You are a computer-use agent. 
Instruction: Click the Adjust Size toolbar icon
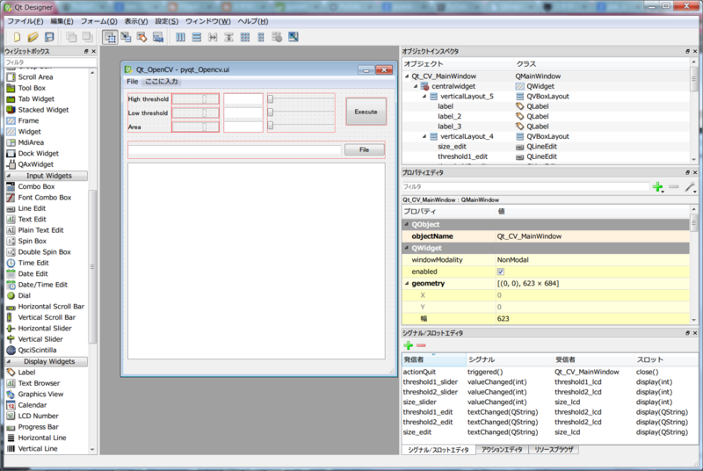[x=294, y=37]
